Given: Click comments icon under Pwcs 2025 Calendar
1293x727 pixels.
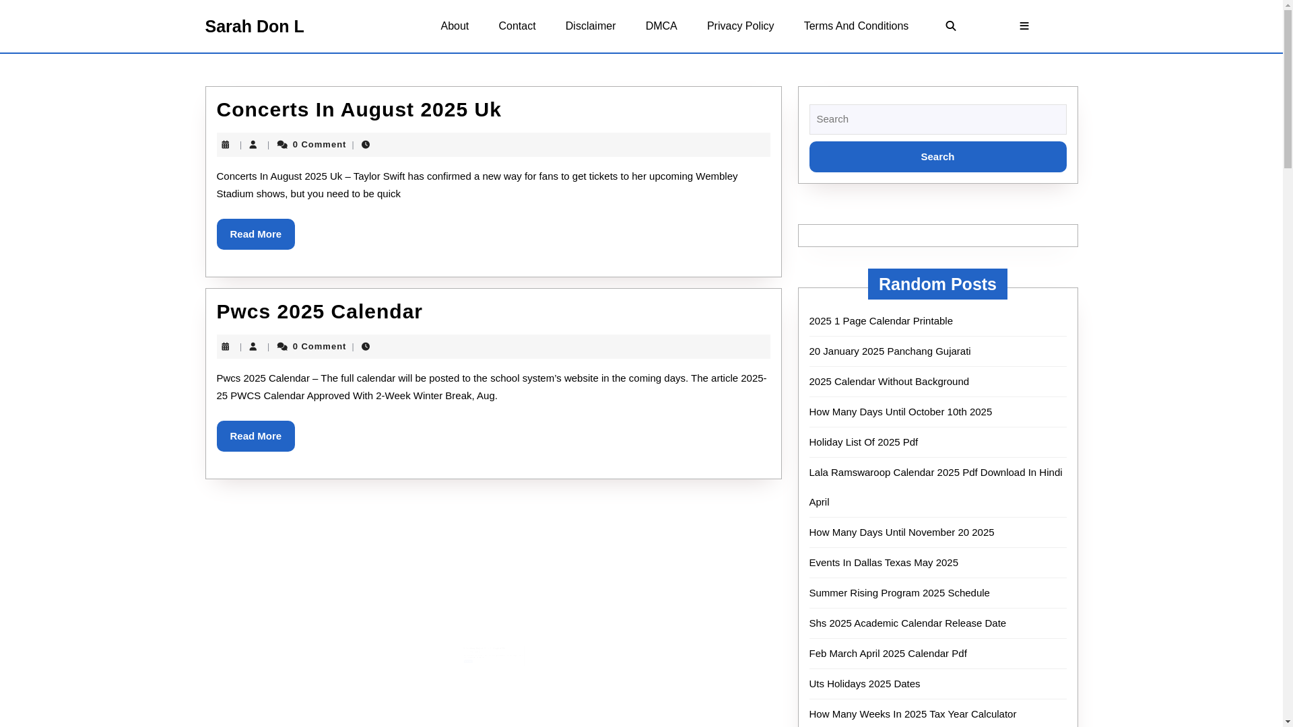Looking at the screenshot, I should [x=282, y=347].
